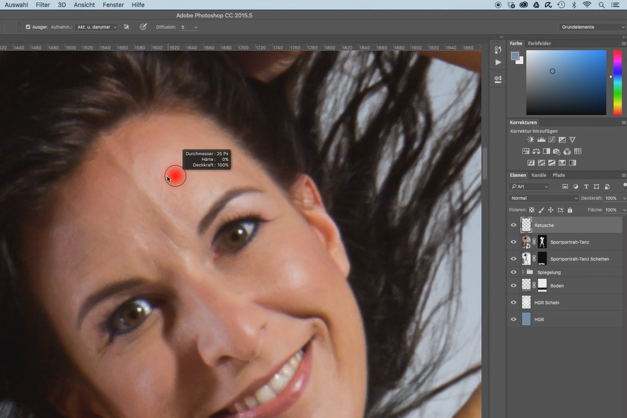627x418 pixels.
Task: Add a Levels adjustment layer
Action: [541, 140]
